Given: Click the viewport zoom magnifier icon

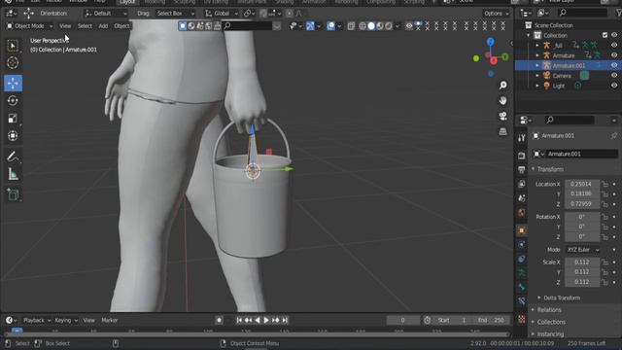Looking at the screenshot, I should pos(503,85).
